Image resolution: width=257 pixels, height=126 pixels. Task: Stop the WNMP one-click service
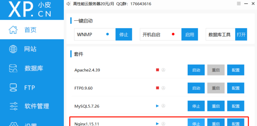tap(124, 34)
